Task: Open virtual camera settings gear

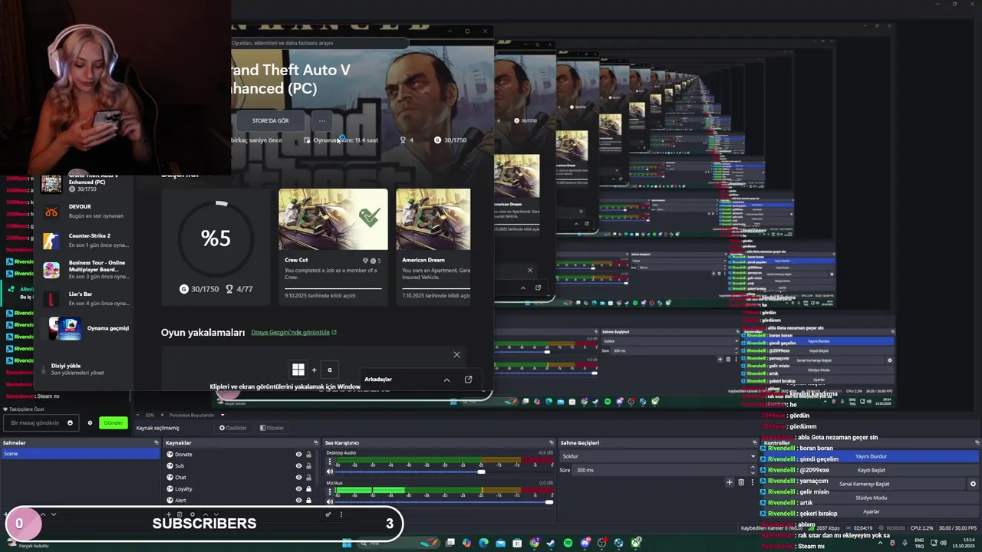Action: [x=973, y=484]
